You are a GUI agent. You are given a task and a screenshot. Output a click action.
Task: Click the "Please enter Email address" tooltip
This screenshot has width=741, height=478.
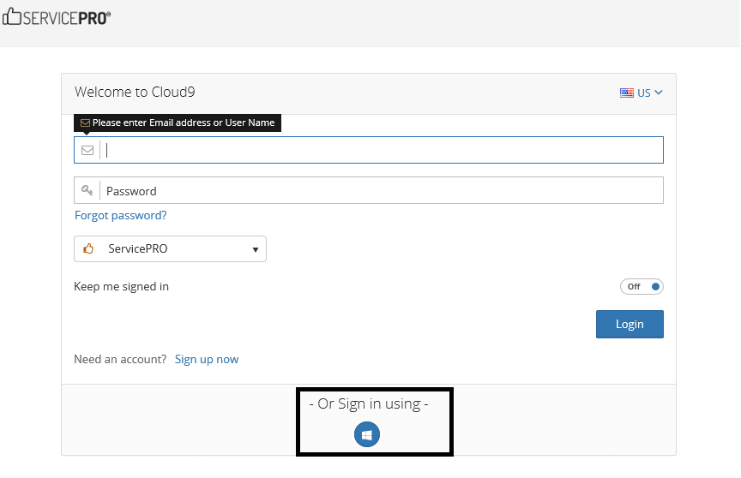[x=184, y=123]
